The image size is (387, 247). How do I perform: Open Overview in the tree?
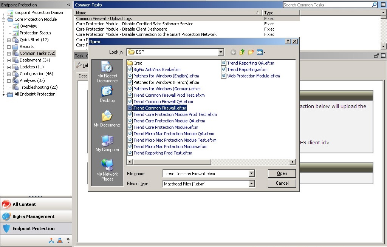28,26
